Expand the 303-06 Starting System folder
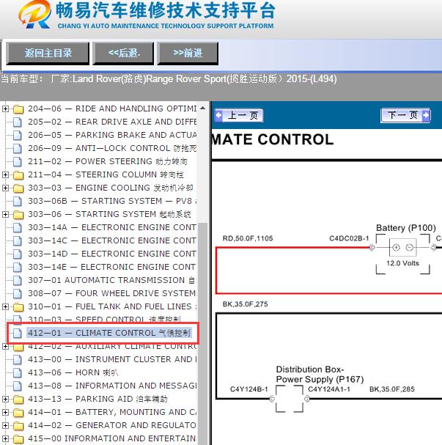 point(5,214)
